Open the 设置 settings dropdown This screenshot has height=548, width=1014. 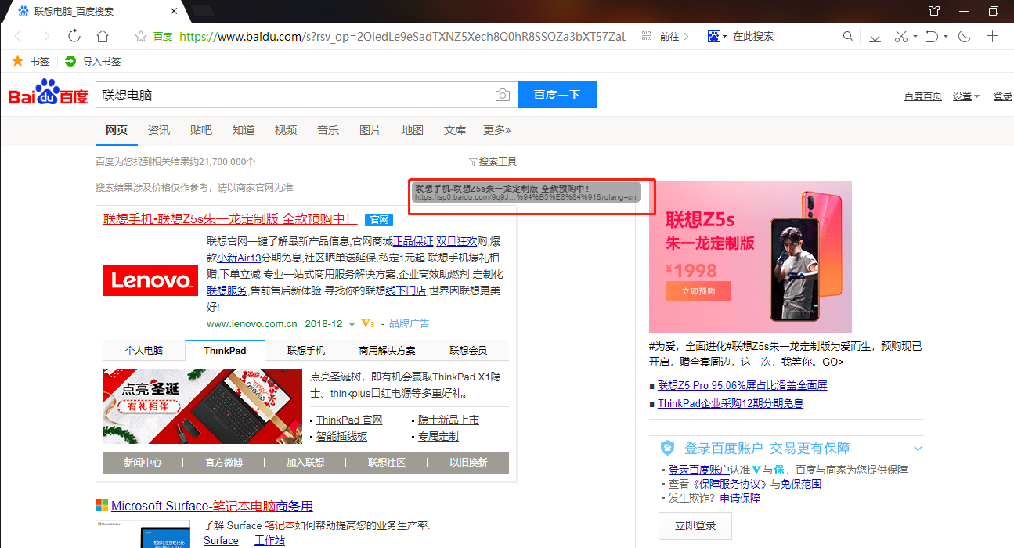click(x=966, y=96)
